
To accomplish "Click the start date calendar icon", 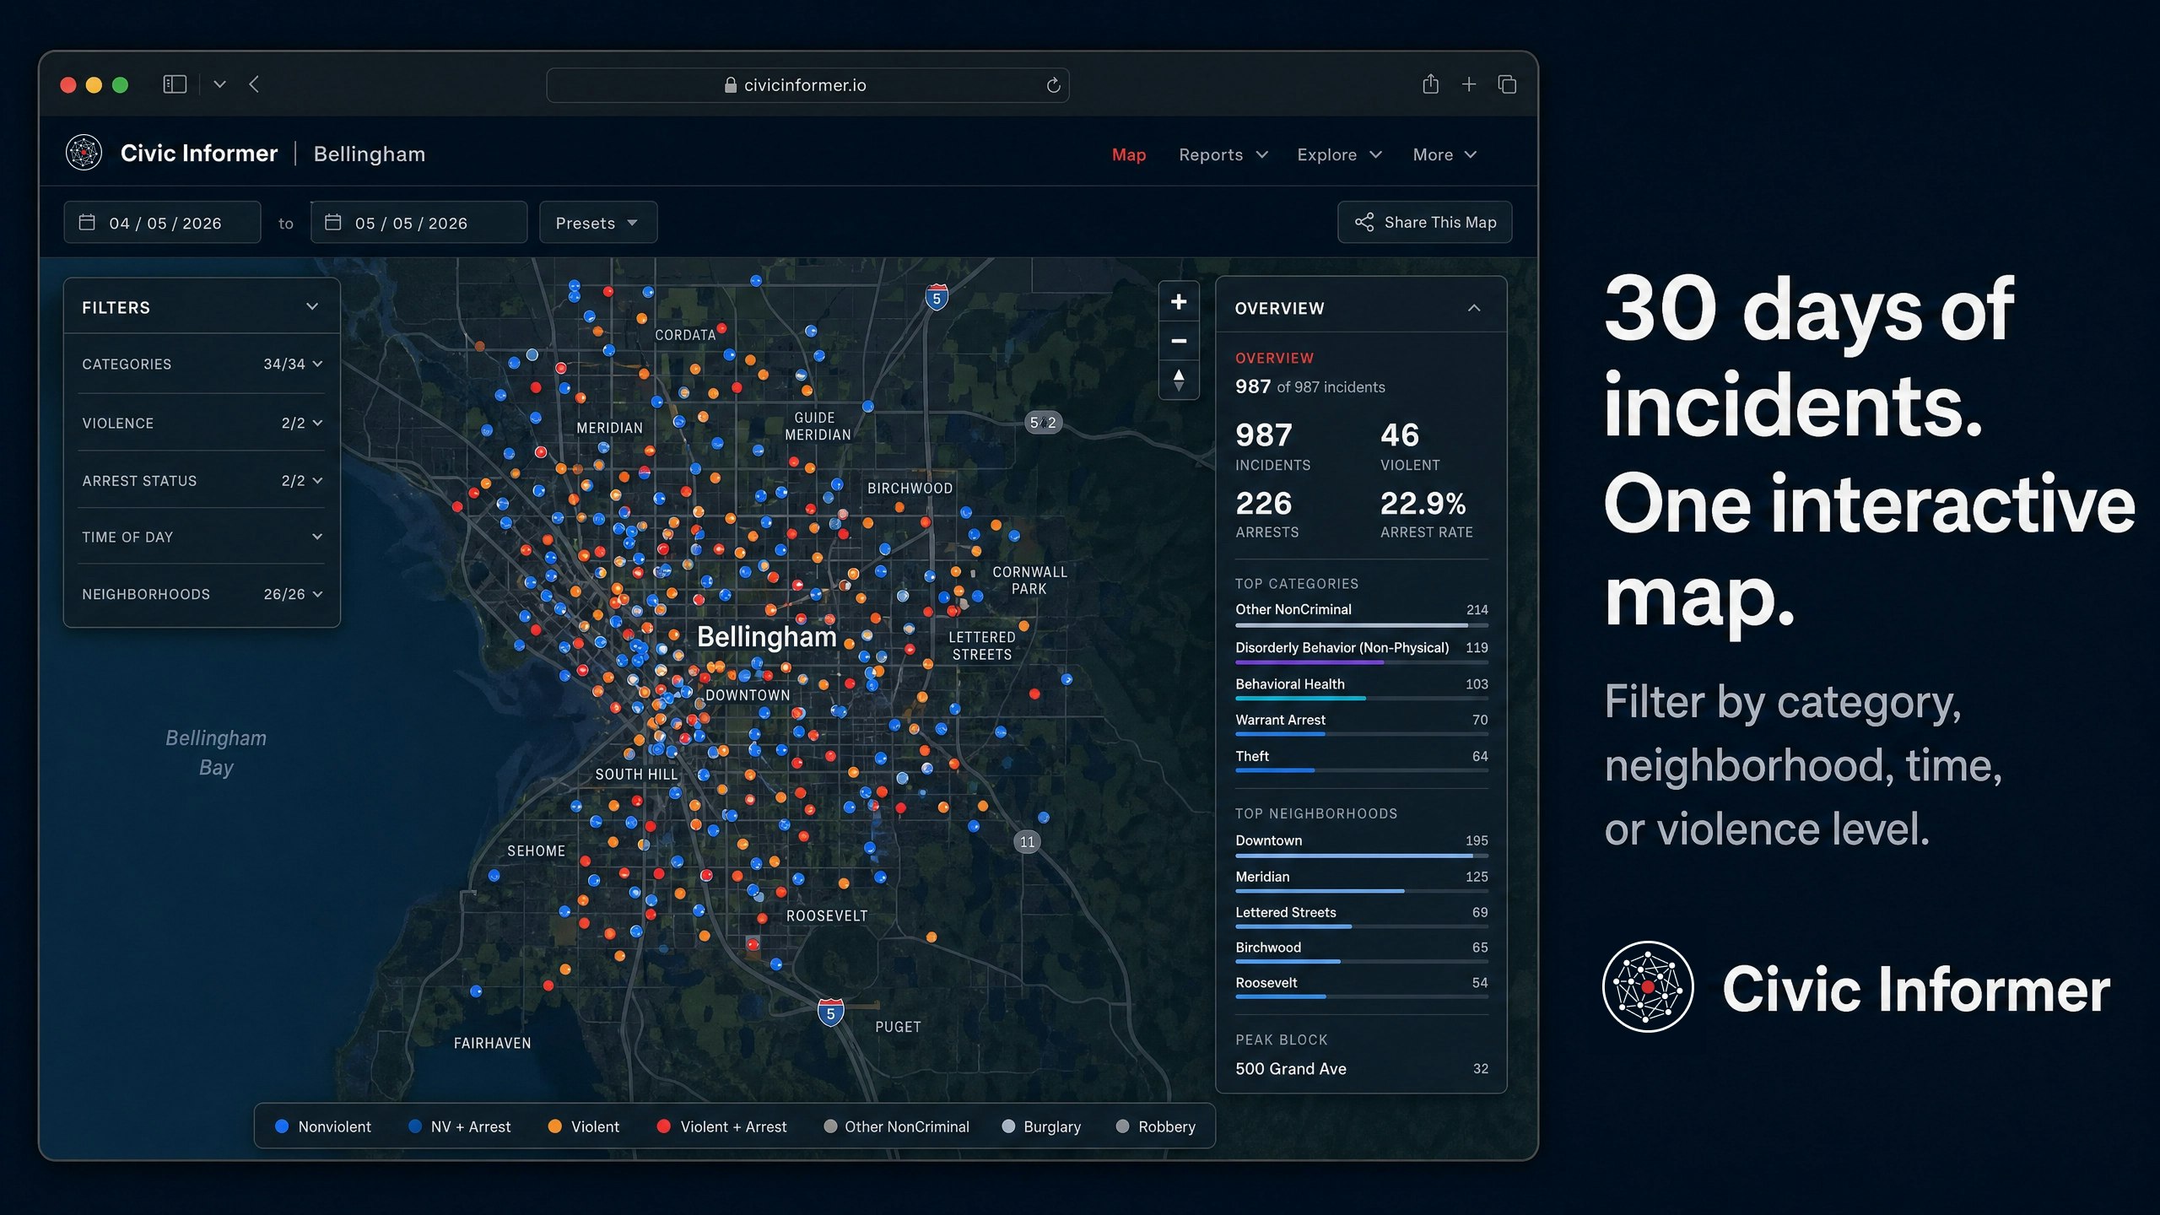I will coord(87,222).
